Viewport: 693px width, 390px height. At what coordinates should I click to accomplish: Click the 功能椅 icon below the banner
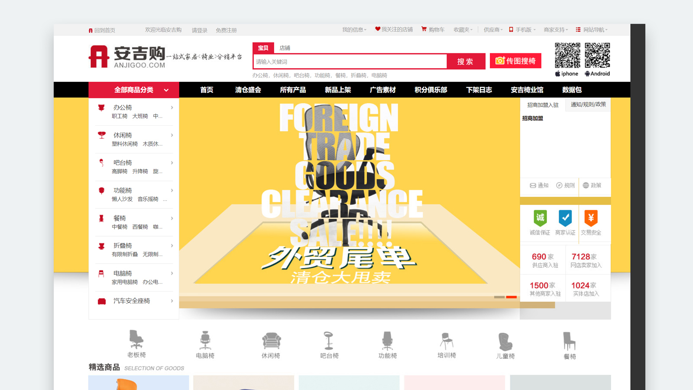pos(387,341)
